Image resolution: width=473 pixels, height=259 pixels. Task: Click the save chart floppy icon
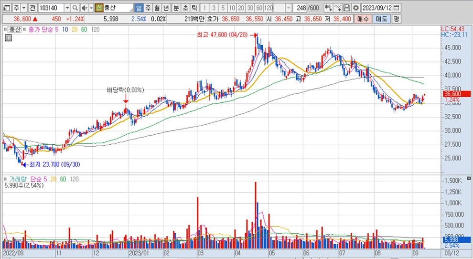pyautogui.click(x=347, y=8)
